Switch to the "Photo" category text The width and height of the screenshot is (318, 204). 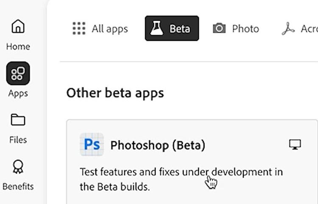pos(245,29)
